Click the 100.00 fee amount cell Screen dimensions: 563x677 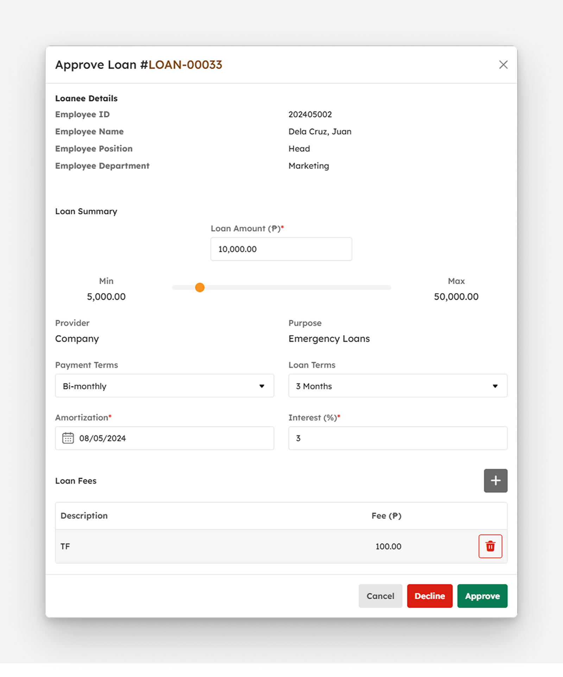[x=388, y=546]
